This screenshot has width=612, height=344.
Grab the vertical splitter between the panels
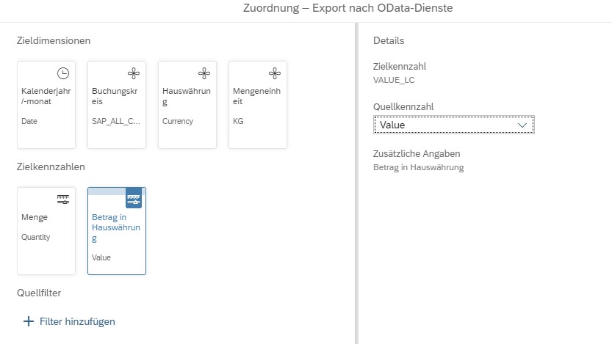[356, 183]
